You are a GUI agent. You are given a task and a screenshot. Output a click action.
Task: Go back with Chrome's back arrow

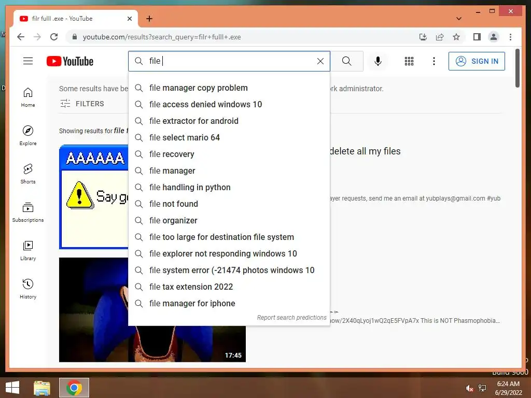[x=21, y=37]
